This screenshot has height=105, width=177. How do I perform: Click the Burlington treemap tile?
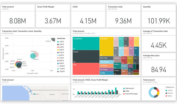click(106, 46)
